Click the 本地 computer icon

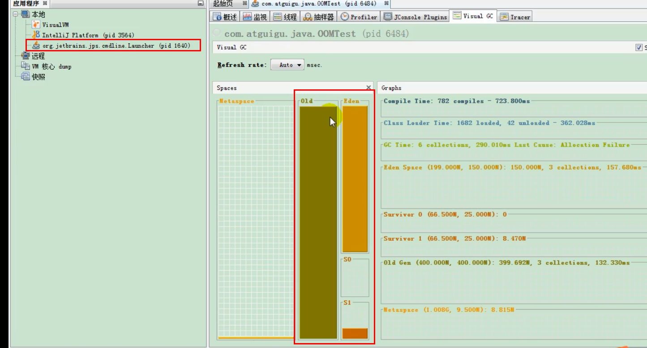click(x=26, y=14)
